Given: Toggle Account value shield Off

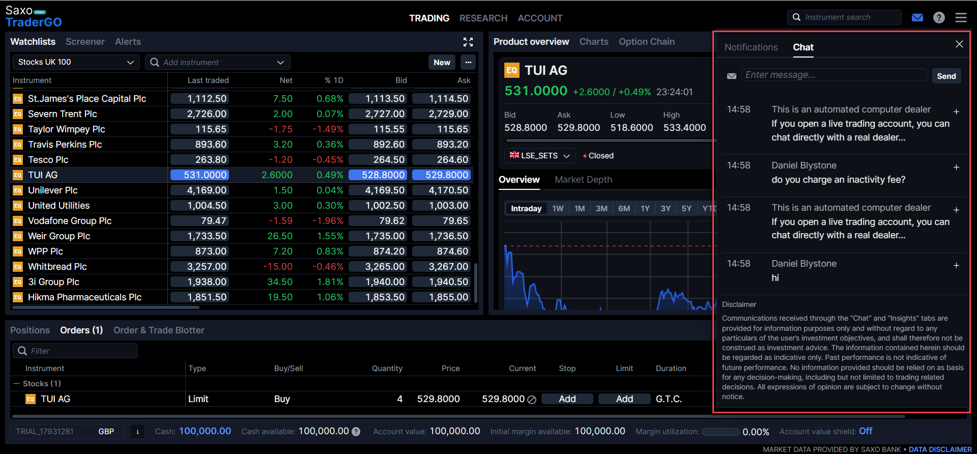Looking at the screenshot, I should (x=866, y=431).
